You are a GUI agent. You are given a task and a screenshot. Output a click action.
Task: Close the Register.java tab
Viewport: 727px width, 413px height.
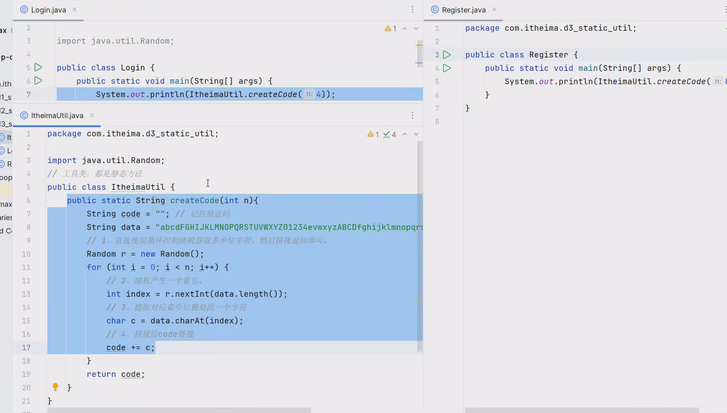(x=494, y=9)
